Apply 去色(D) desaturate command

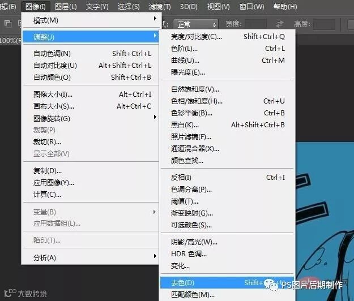pos(227,282)
